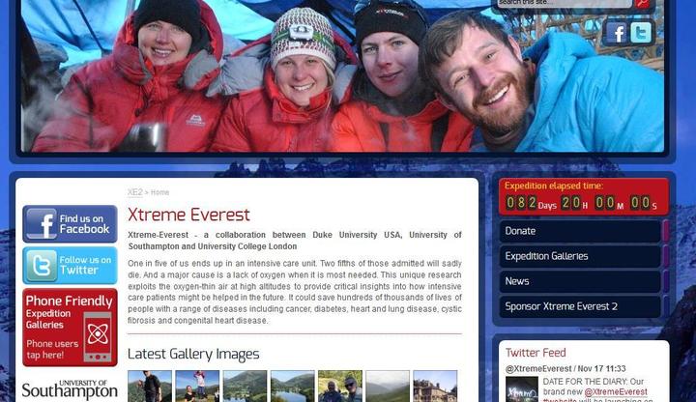
Task: Open Sponsor Xtreme Everest 2 menu item
Action: 581,306
